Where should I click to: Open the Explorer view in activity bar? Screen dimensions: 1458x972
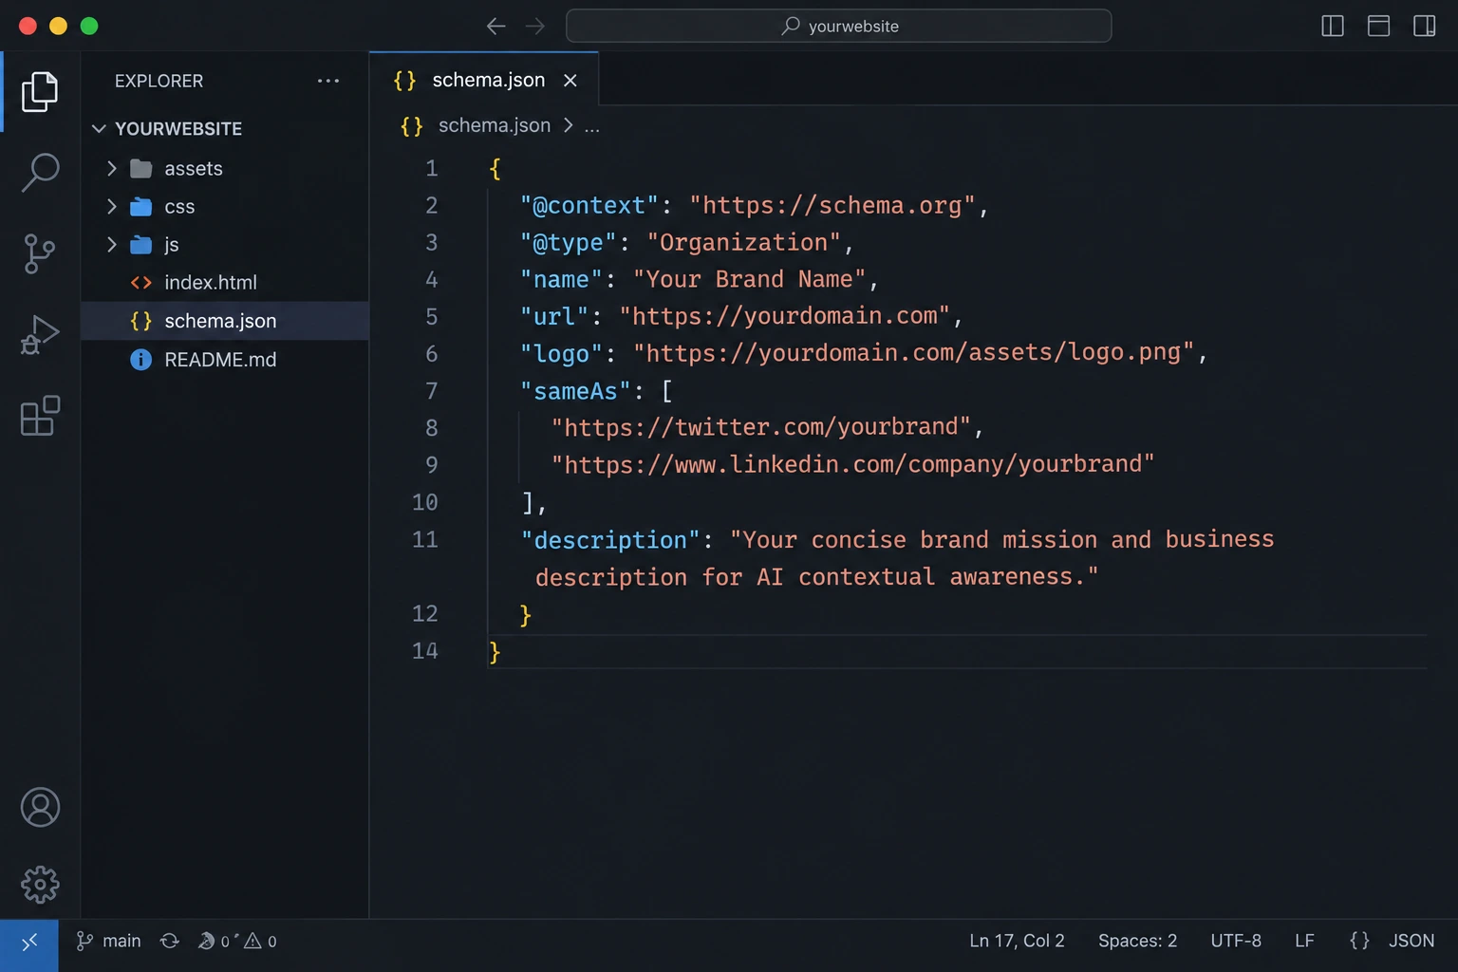point(40,92)
